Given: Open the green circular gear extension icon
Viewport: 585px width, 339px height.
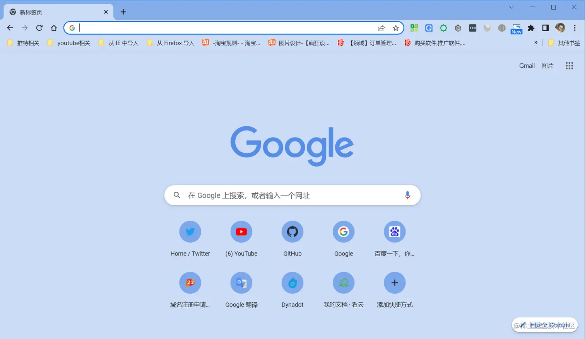Looking at the screenshot, I should [443, 28].
